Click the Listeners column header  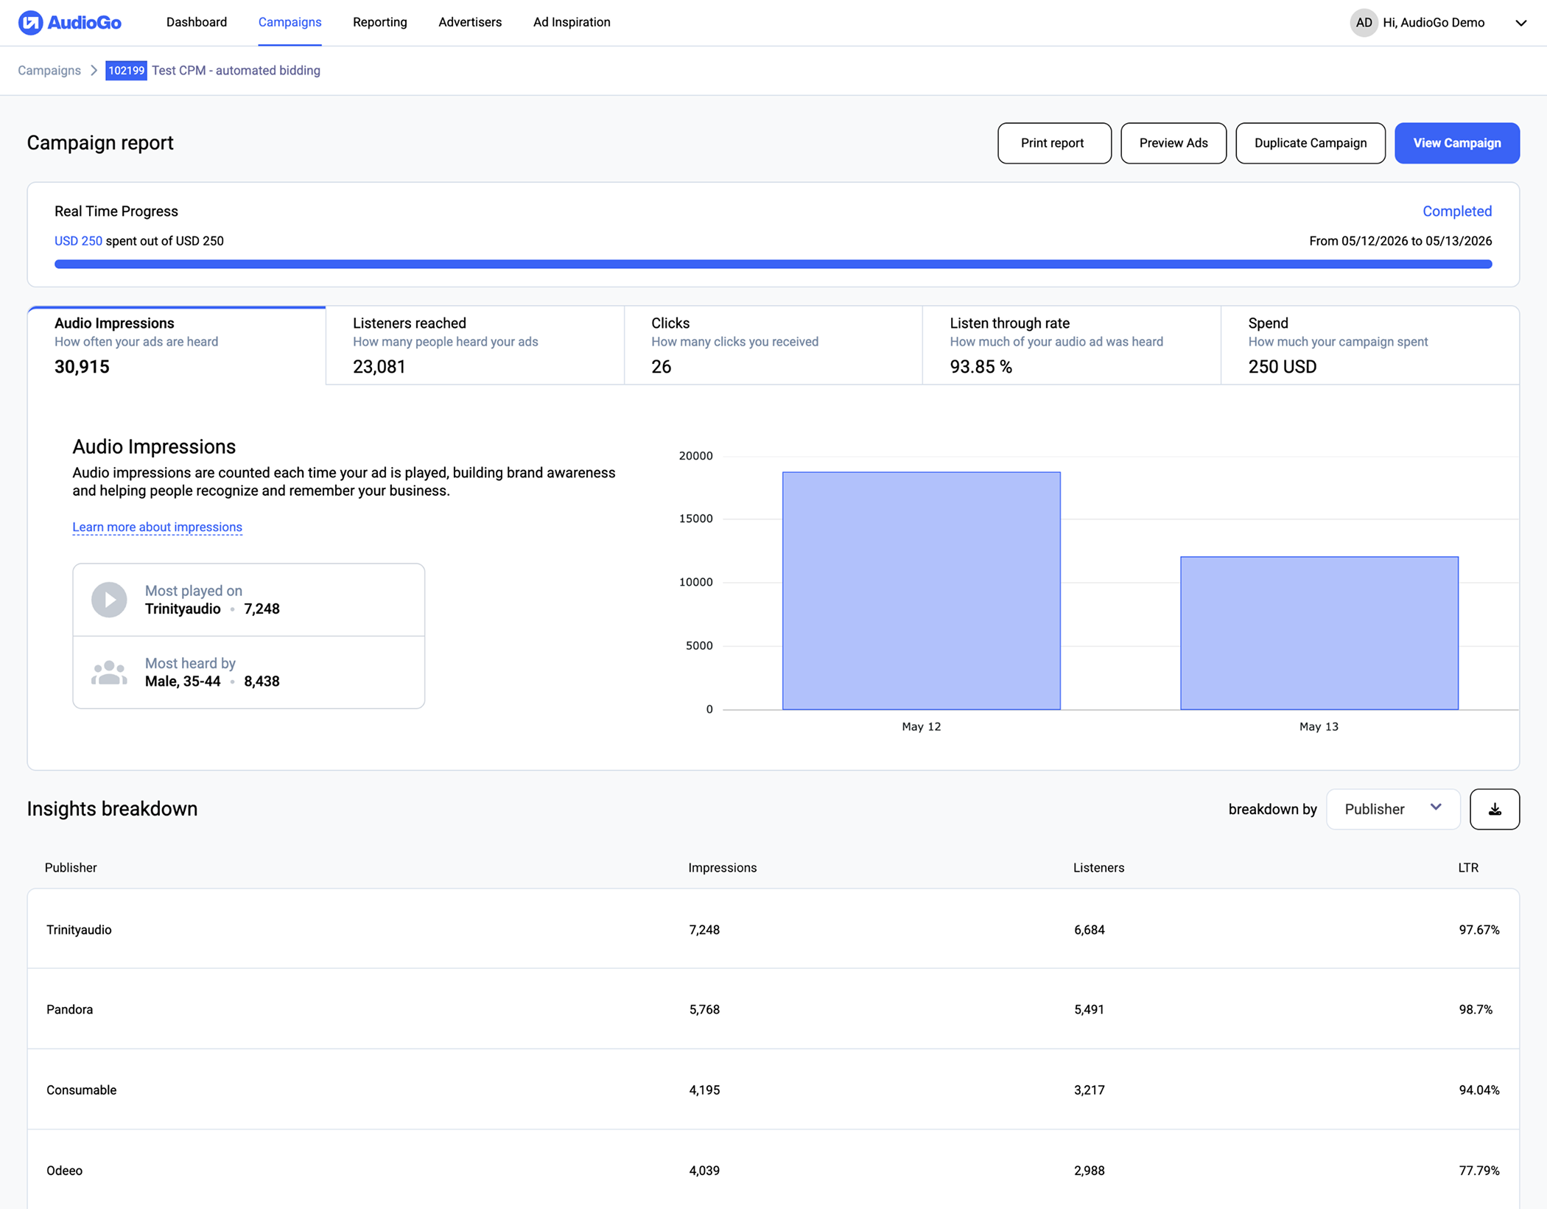pos(1099,868)
